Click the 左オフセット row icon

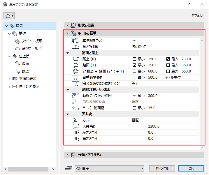tap(75, 132)
